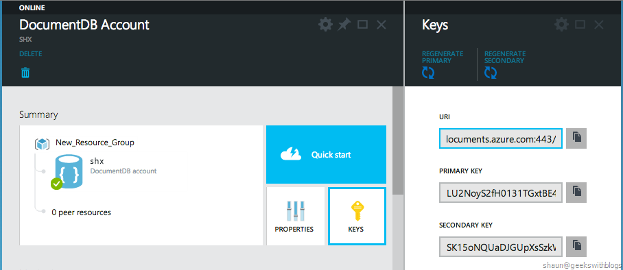Click Regenerate Secondary refresh icon
Screen dimensions: 623x270
point(491,73)
